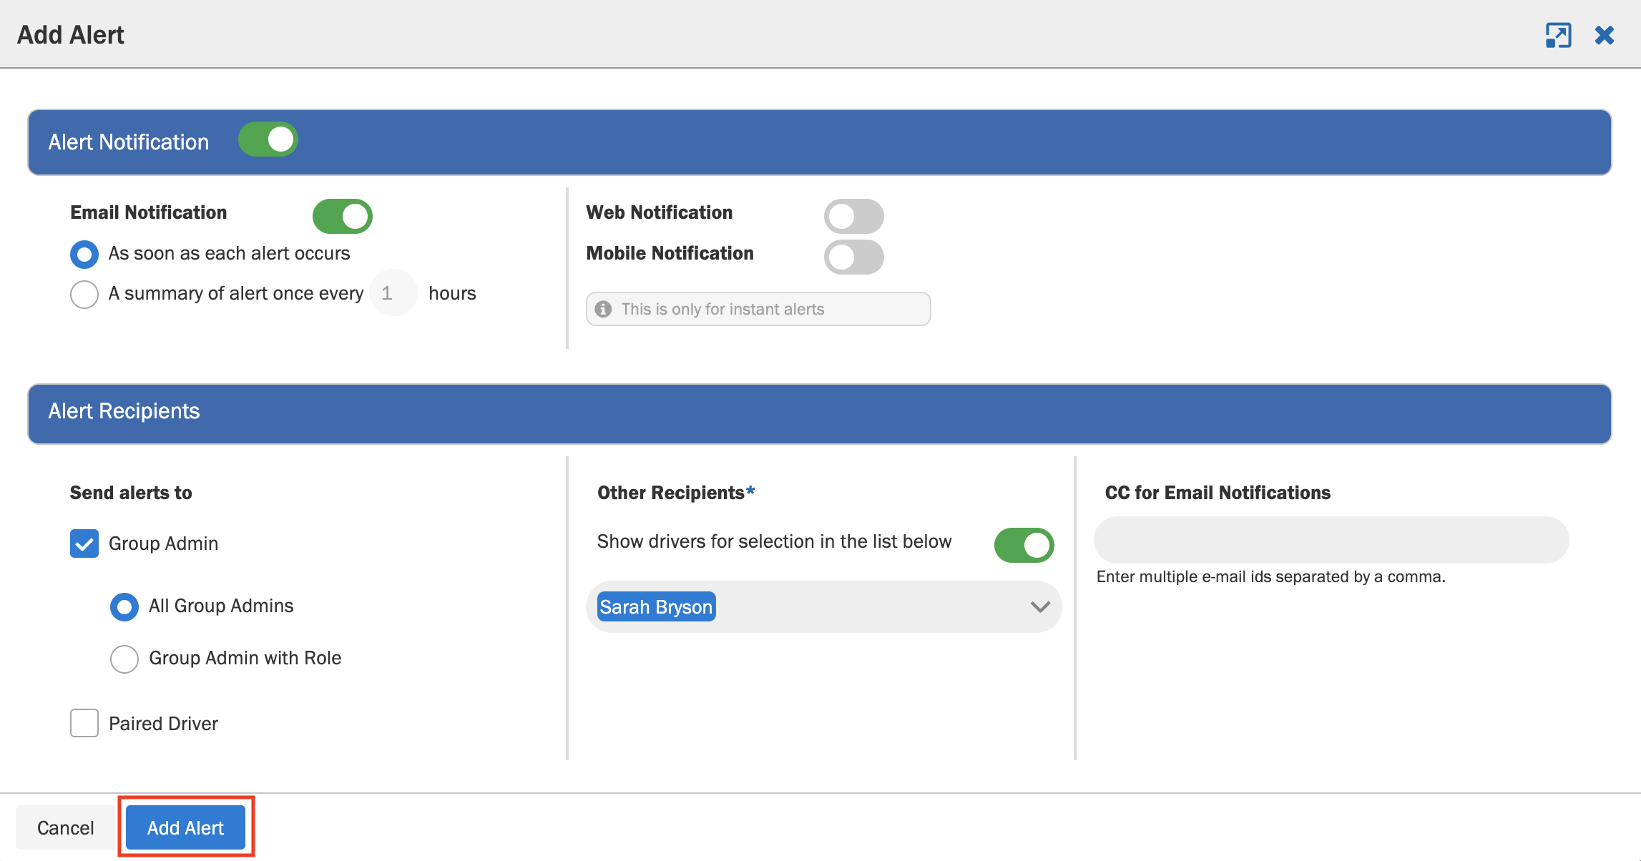Viewport: 1641px width, 861px height.
Task: Click the Alert Recipients section header
Action: coord(820,413)
